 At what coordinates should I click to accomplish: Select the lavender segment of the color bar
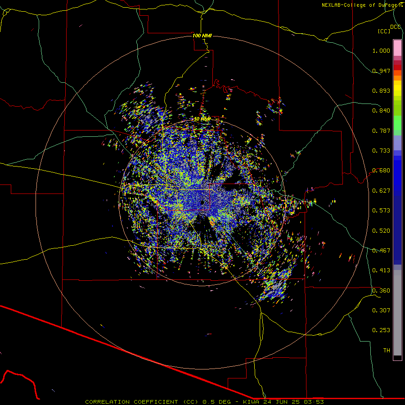click(x=397, y=143)
